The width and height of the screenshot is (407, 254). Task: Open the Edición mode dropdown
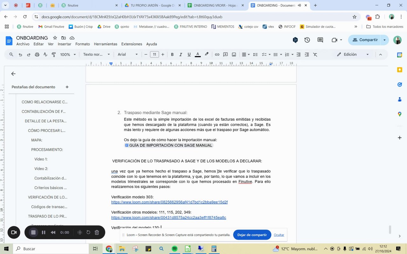coord(353,55)
